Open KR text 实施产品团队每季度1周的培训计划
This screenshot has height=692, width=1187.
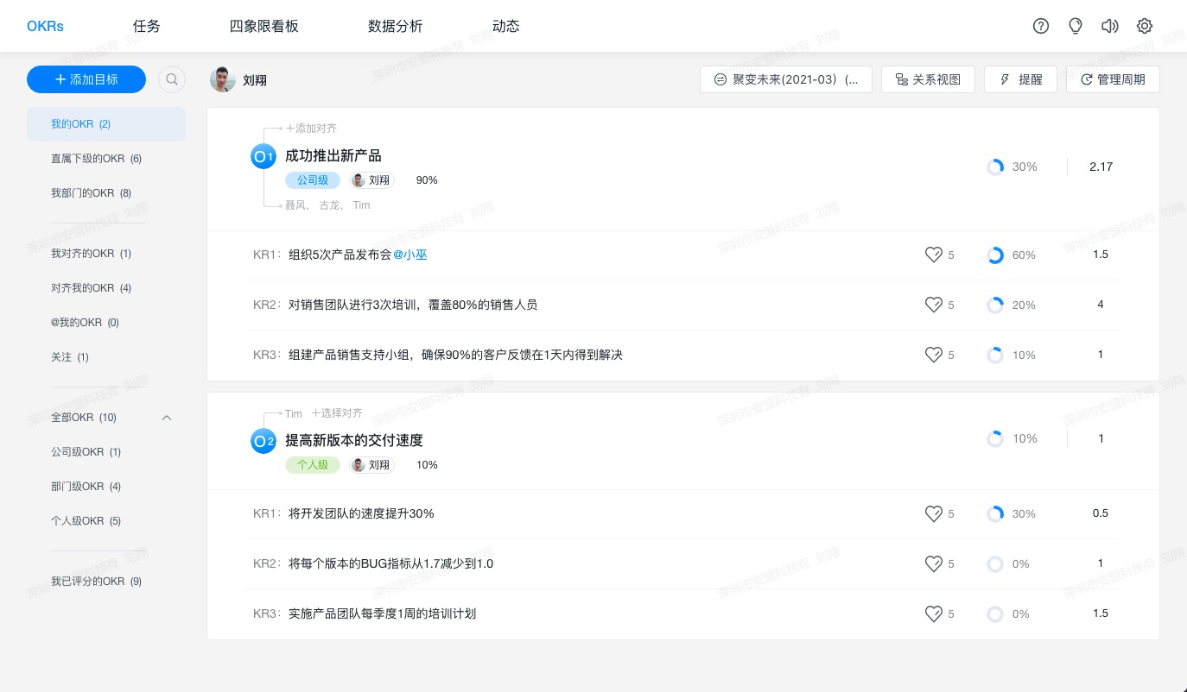(x=383, y=613)
